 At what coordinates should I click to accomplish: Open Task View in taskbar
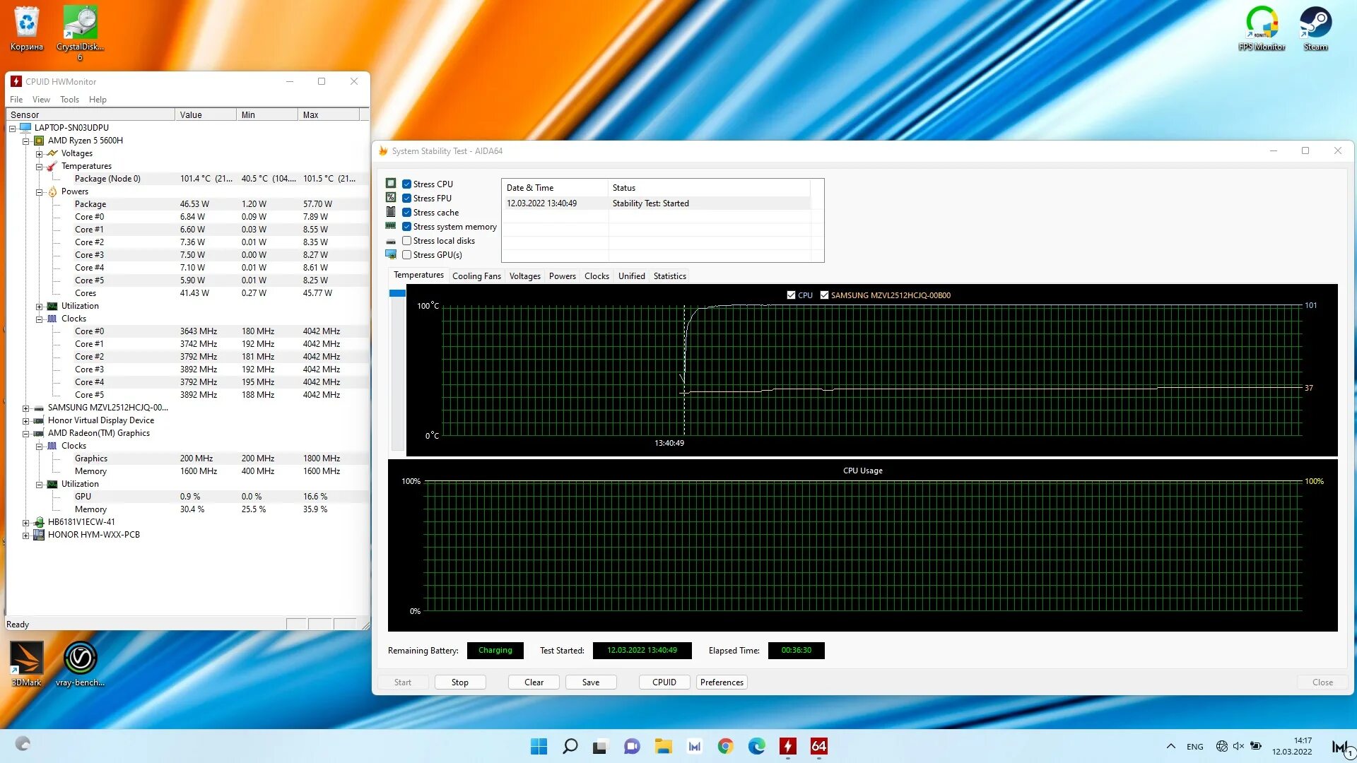tap(601, 746)
